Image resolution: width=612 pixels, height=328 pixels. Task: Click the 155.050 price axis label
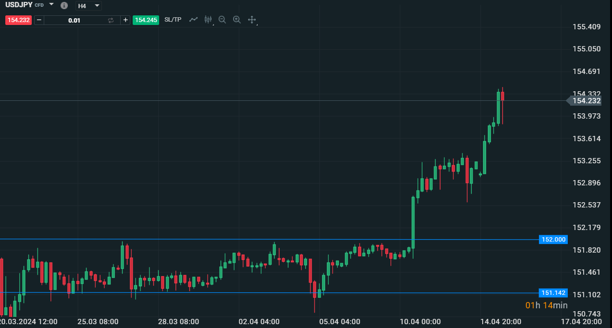tap(587, 49)
